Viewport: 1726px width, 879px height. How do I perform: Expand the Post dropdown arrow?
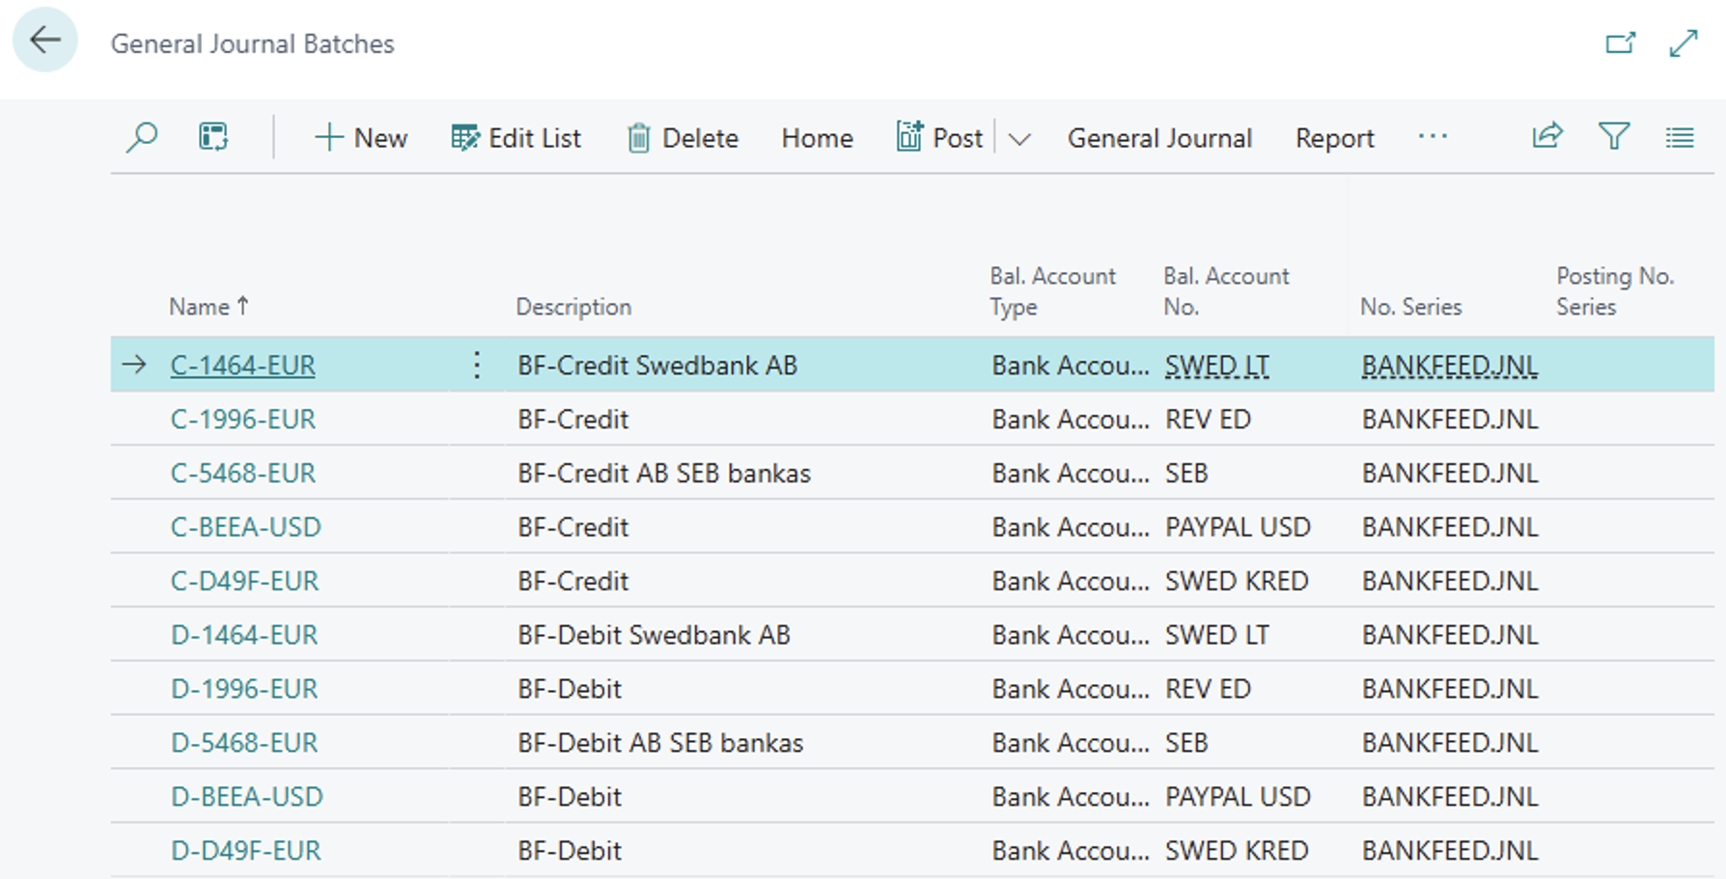pos(1019,139)
